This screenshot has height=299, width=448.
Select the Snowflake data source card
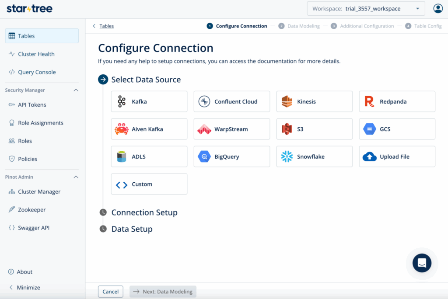[x=314, y=156]
